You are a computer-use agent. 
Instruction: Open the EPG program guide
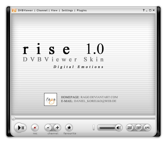tap(147, 128)
